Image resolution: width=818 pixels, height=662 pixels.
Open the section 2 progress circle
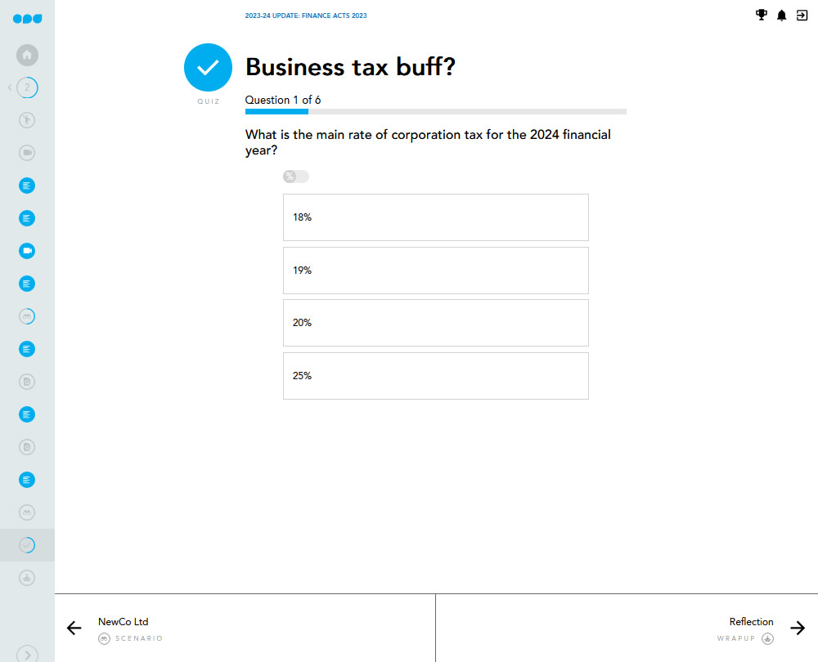point(27,87)
